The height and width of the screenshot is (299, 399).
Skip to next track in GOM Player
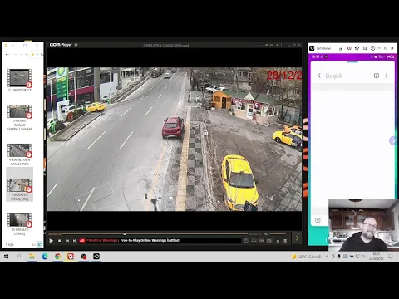click(74, 241)
